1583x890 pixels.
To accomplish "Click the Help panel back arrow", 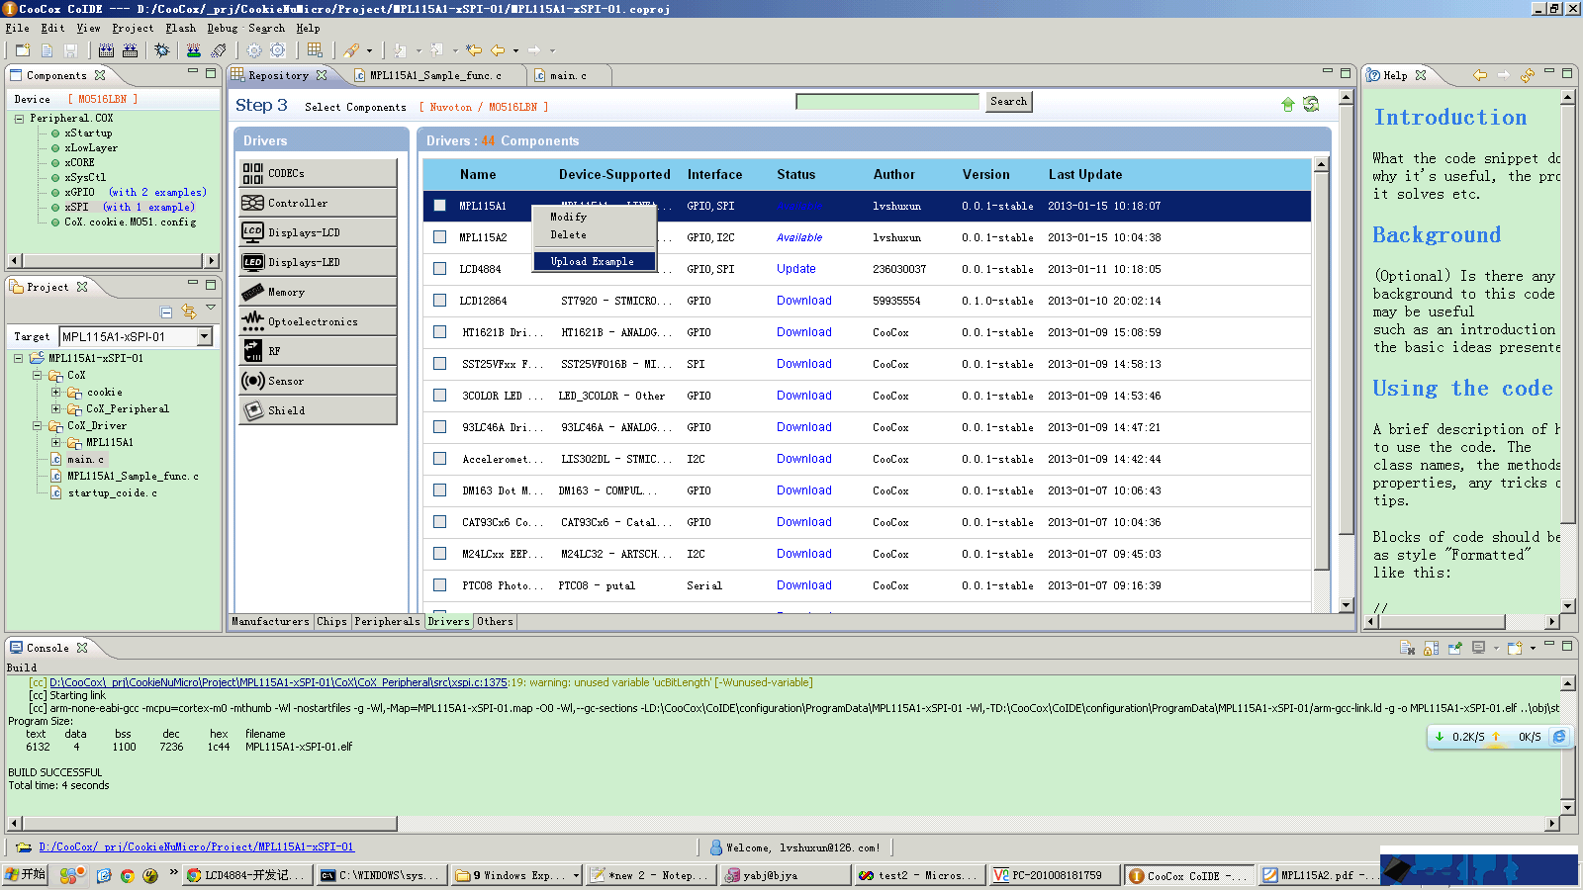I will (x=1480, y=75).
